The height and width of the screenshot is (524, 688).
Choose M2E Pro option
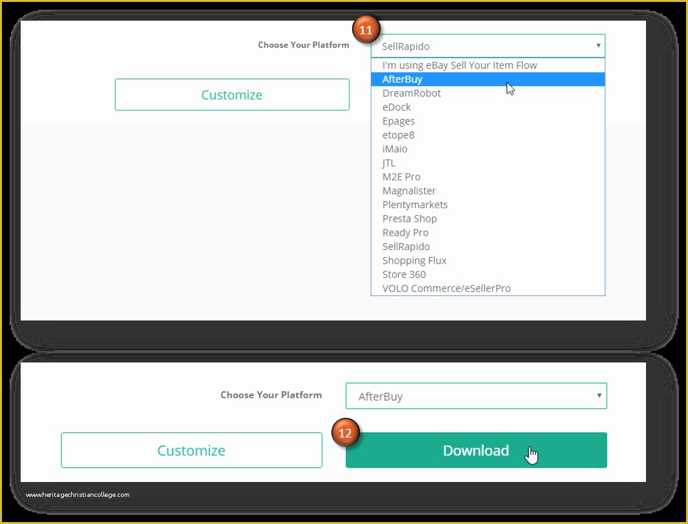tap(488, 177)
